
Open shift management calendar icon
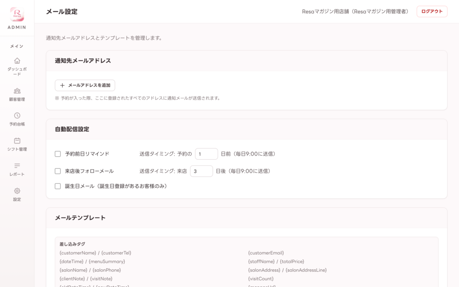(x=17, y=140)
